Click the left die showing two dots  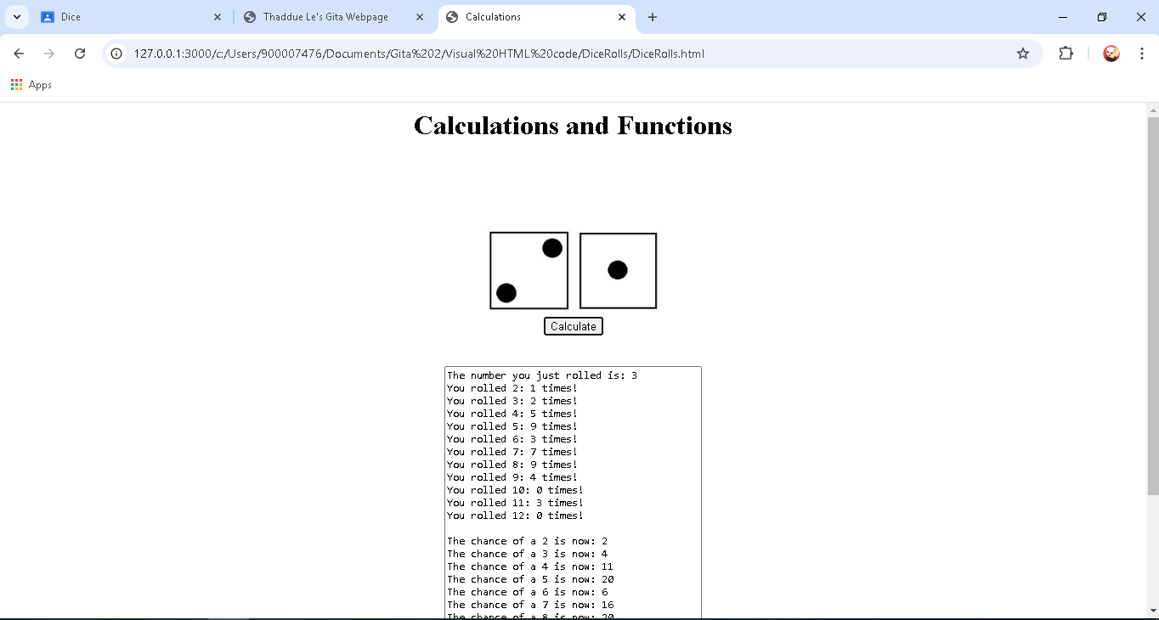529,271
